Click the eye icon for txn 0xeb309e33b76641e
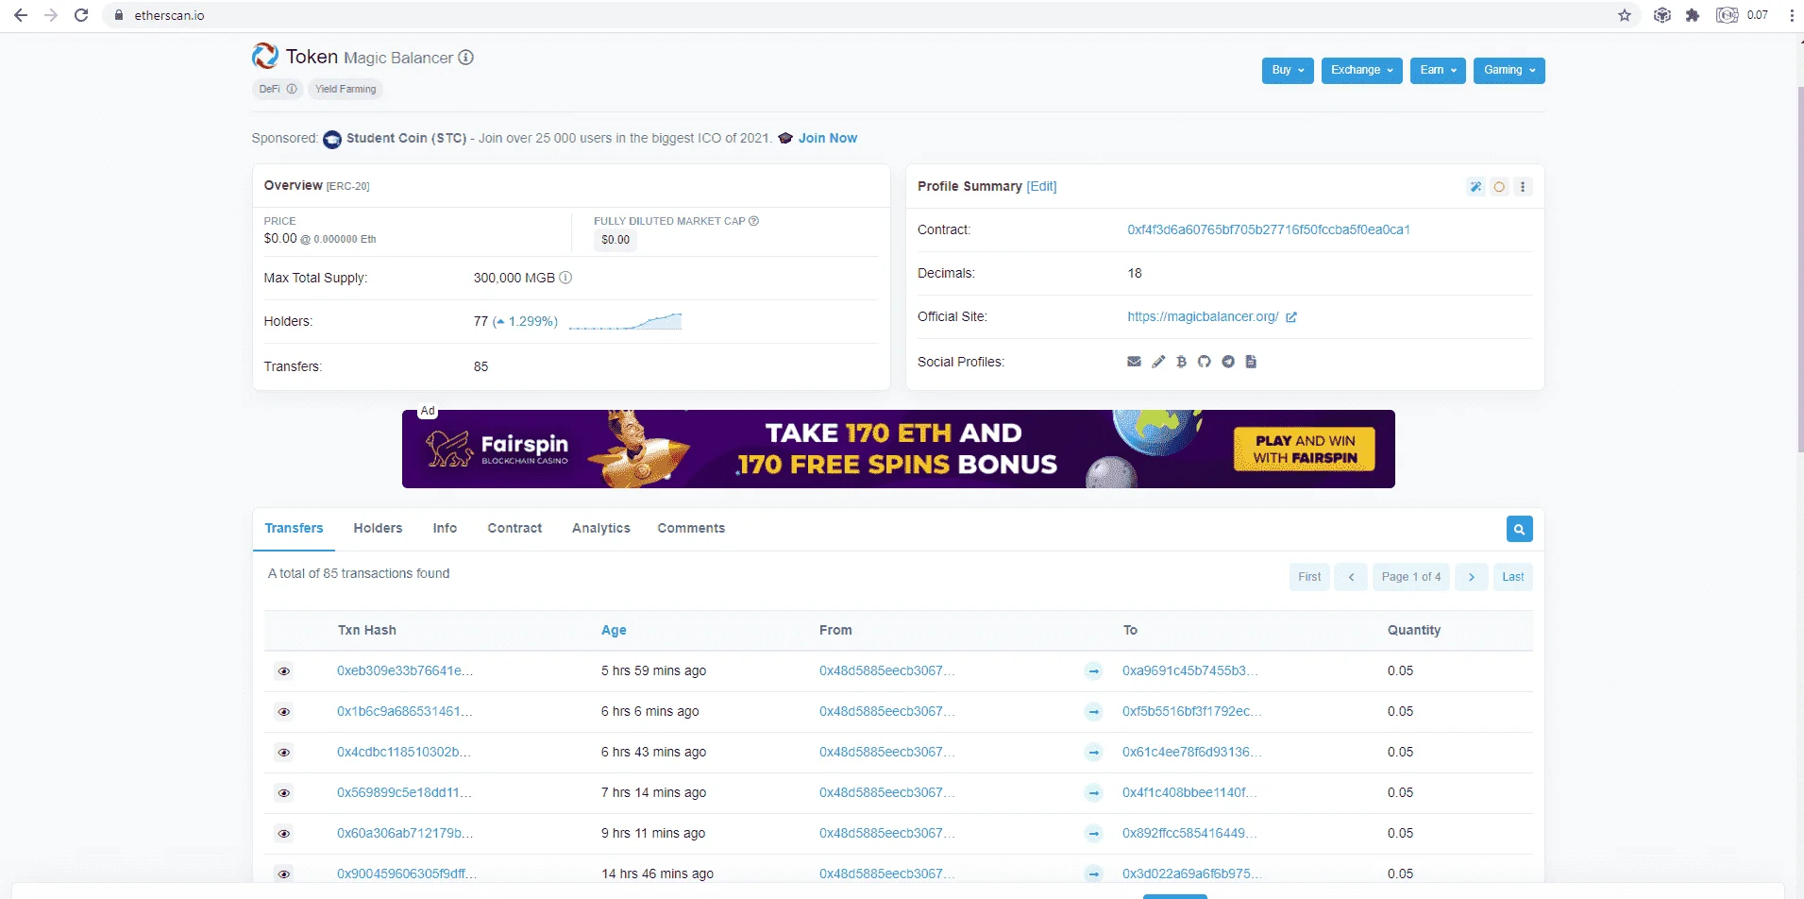 [x=284, y=671]
